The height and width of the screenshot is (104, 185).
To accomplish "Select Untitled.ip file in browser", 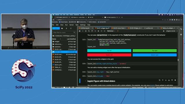I will pos(64,70).
